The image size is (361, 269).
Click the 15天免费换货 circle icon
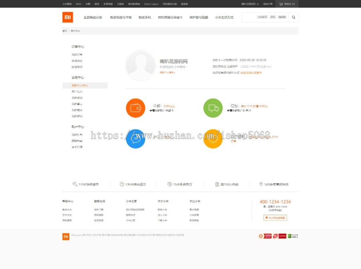pyautogui.click(x=169, y=184)
